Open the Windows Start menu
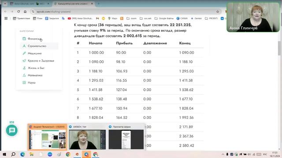 tap(4, 154)
